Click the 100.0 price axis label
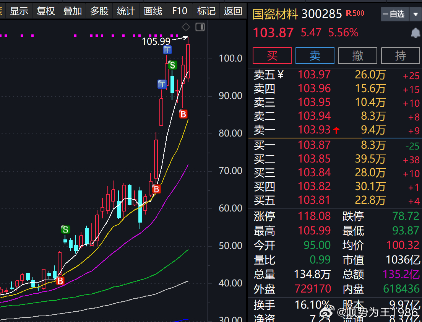Viewport: 422px width, 322px height. point(230,59)
